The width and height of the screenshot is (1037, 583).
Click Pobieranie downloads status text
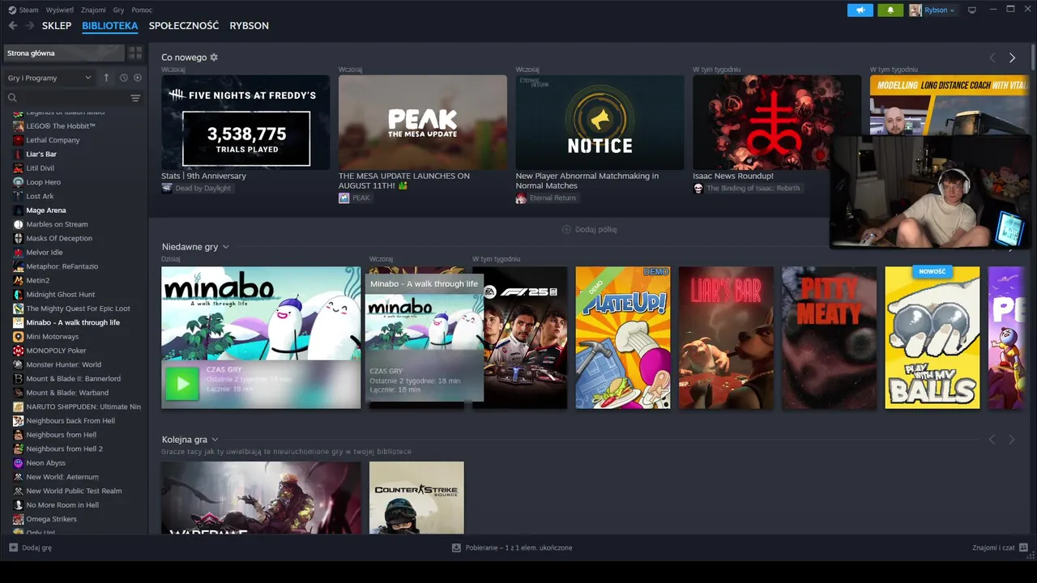tap(518, 547)
